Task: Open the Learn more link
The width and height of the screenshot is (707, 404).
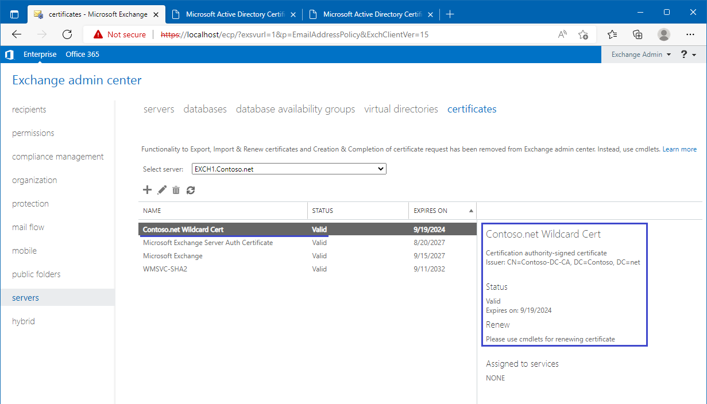Action: click(x=679, y=149)
